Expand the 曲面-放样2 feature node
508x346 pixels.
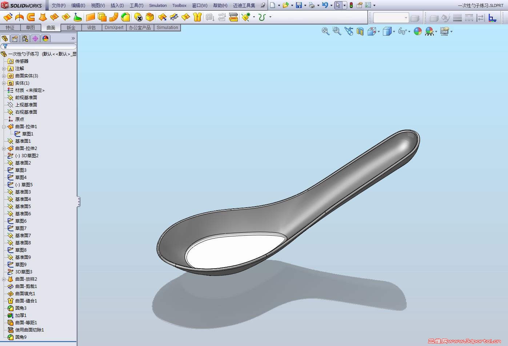pos(4,279)
